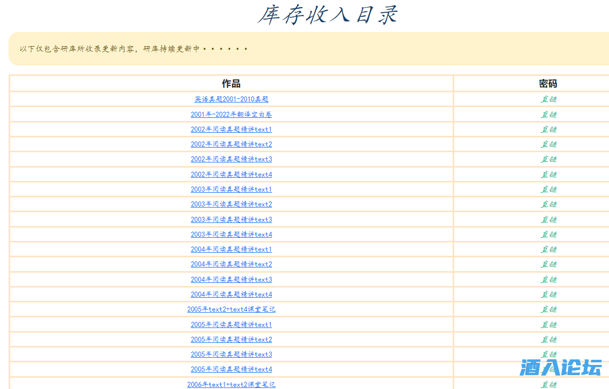609x389 pixels.
Task: Select 2005年阅读真题精讲text2 link
Action: [x=231, y=339]
